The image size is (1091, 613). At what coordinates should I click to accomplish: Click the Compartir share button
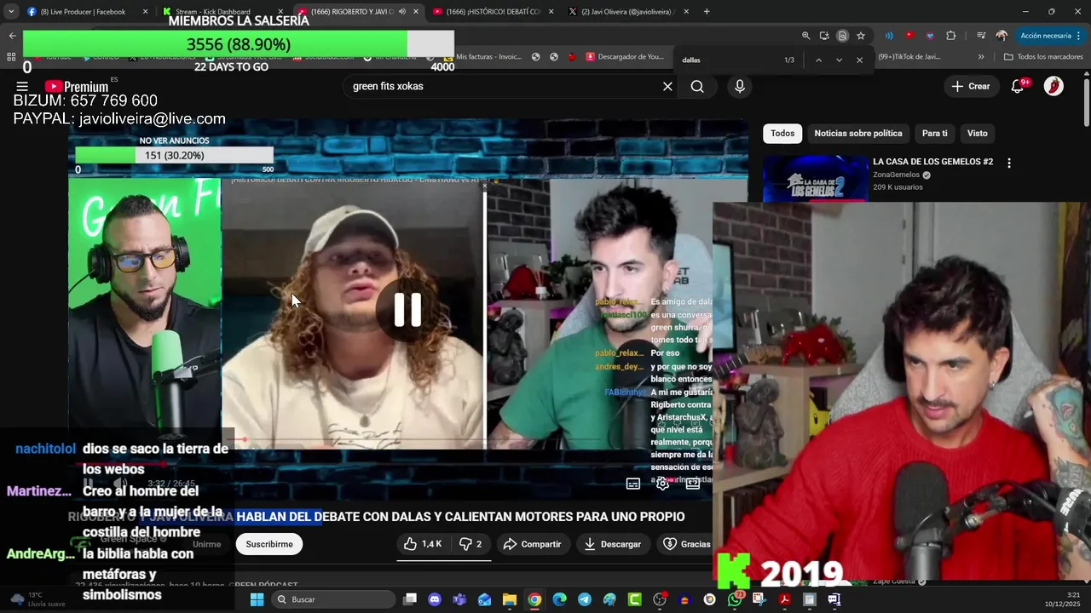pos(532,544)
